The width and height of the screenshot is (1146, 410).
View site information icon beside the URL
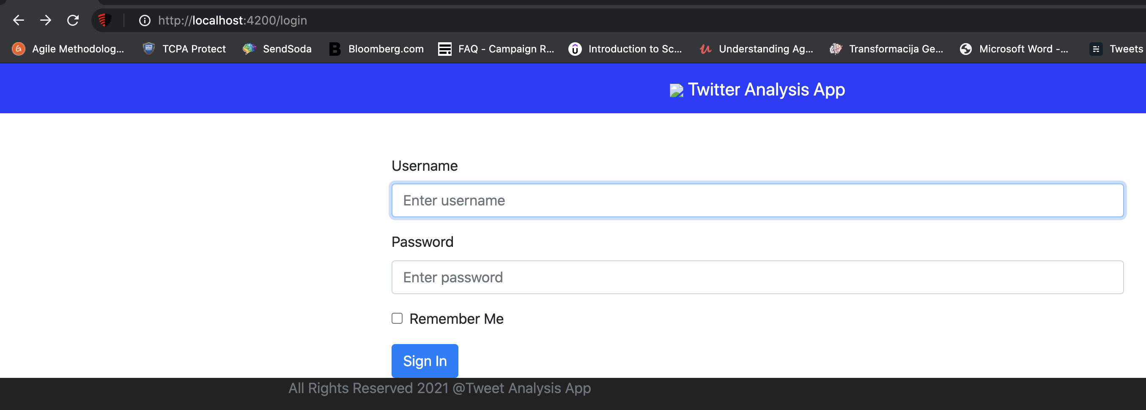(x=145, y=20)
